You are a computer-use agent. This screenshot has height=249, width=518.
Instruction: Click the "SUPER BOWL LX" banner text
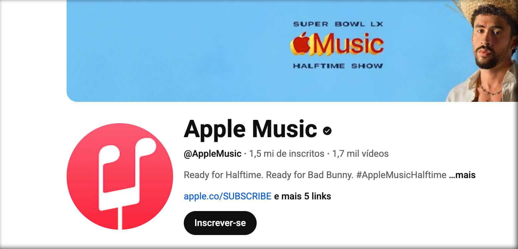[x=338, y=24]
